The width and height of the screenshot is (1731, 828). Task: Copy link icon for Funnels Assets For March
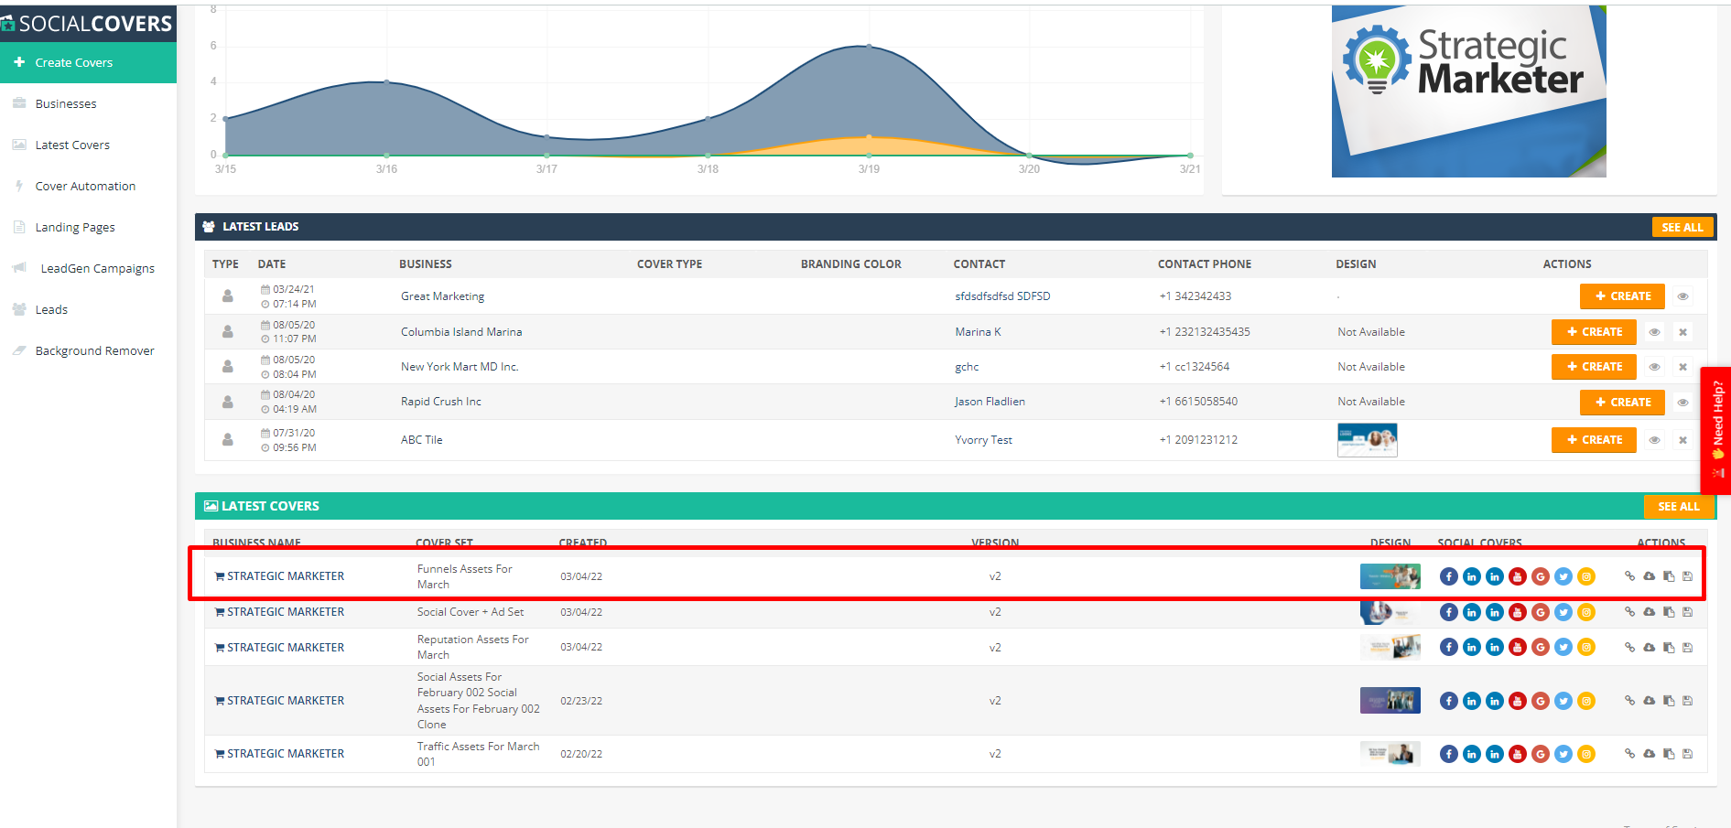pos(1629,576)
